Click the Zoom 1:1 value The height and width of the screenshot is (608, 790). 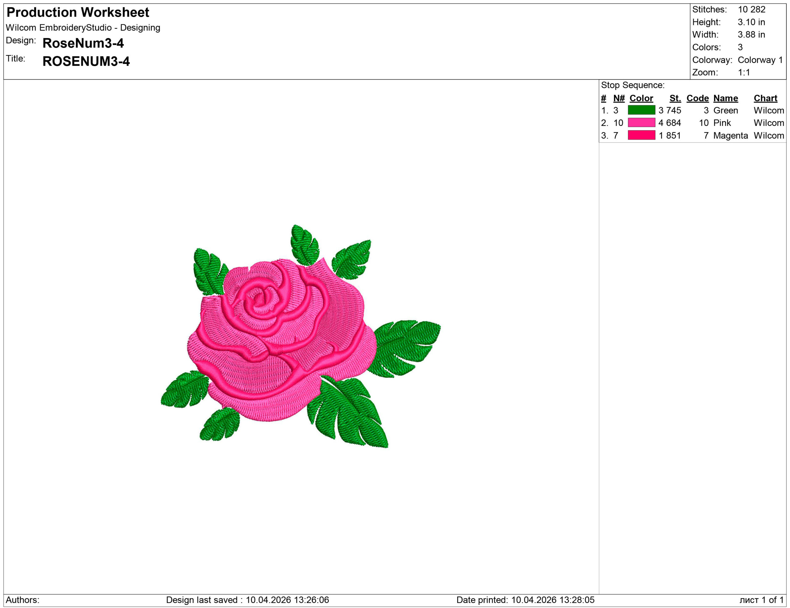click(743, 72)
